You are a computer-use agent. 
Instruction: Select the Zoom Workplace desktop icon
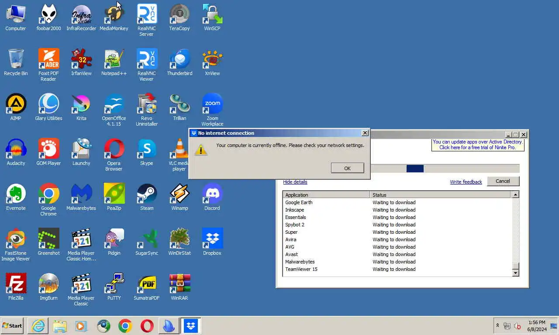tap(212, 110)
